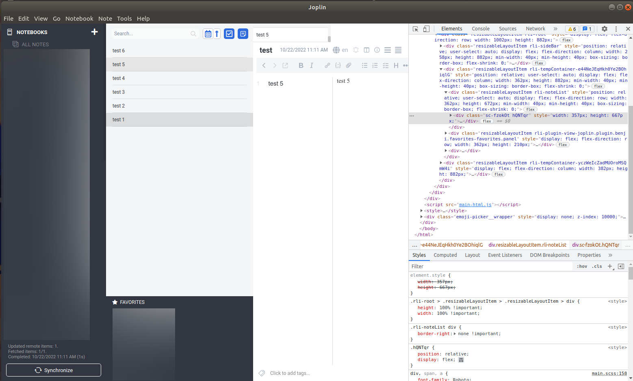633x381 pixels.
Task: Open the Notebook menu
Action: (x=79, y=19)
